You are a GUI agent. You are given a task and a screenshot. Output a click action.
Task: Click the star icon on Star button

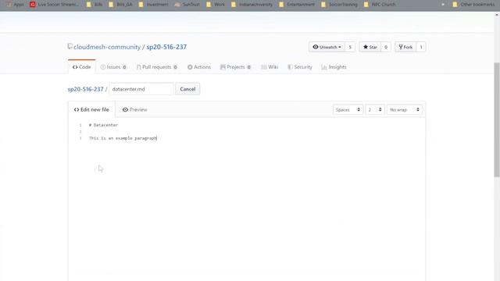point(366,47)
